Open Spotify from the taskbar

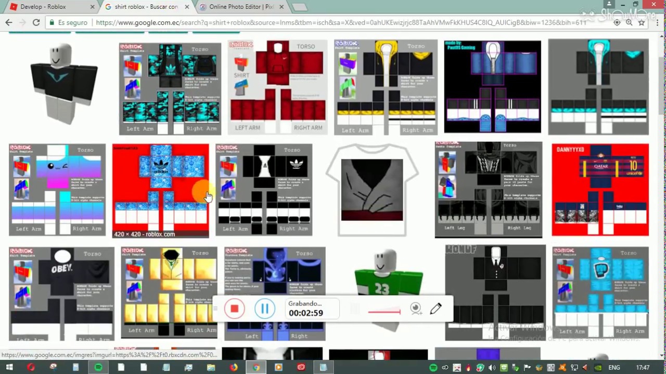98,368
